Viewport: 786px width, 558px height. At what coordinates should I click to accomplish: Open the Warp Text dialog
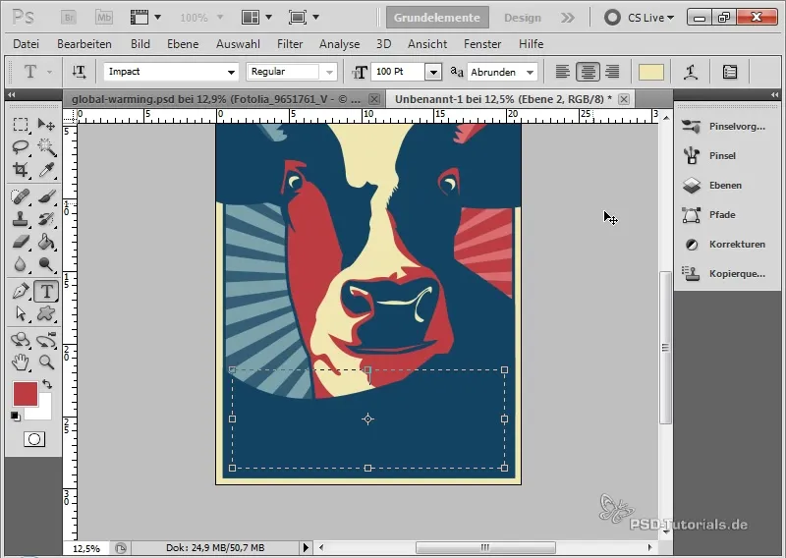(692, 72)
